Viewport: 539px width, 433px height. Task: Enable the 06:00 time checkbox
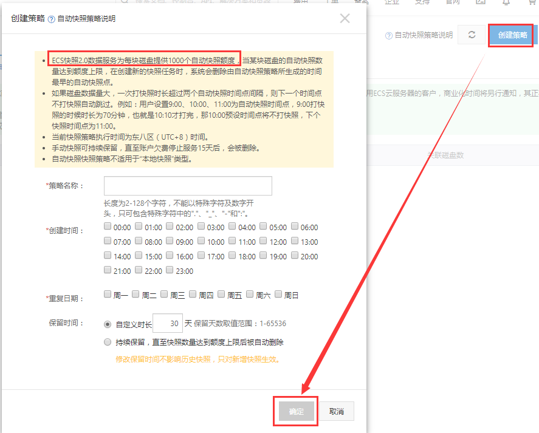(x=295, y=227)
